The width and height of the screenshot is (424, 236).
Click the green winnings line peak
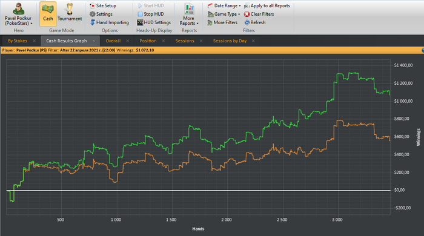pyautogui.click(x=353, y=73)
